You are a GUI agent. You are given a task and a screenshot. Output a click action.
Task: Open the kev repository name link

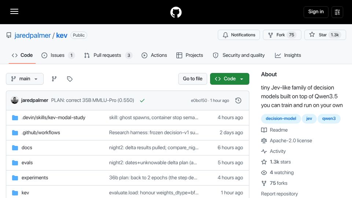click(62, 35)
